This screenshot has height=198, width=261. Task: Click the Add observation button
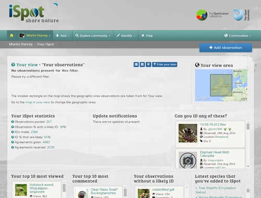pos(226,48)
